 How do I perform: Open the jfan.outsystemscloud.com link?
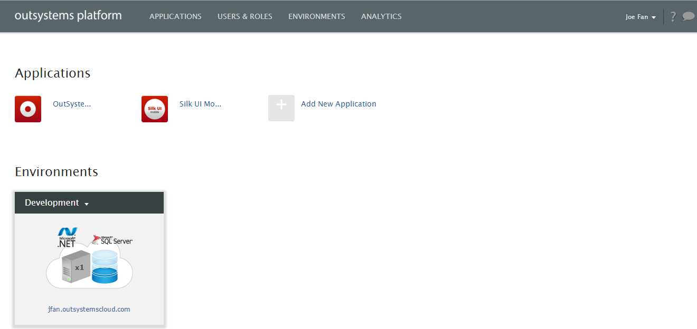pyautogui.click(x=89, y=309)
